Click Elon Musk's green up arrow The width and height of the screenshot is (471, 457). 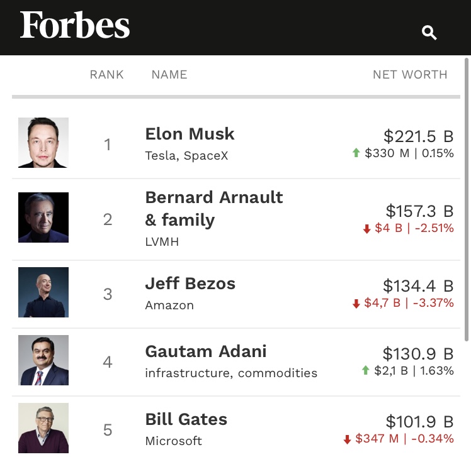pyautogui.click(x=356, y=153)
